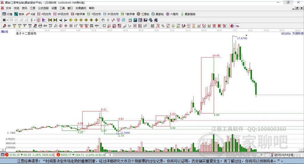Open the calculator icon
This screenshot has height=164, width=304.
point(135,20)
